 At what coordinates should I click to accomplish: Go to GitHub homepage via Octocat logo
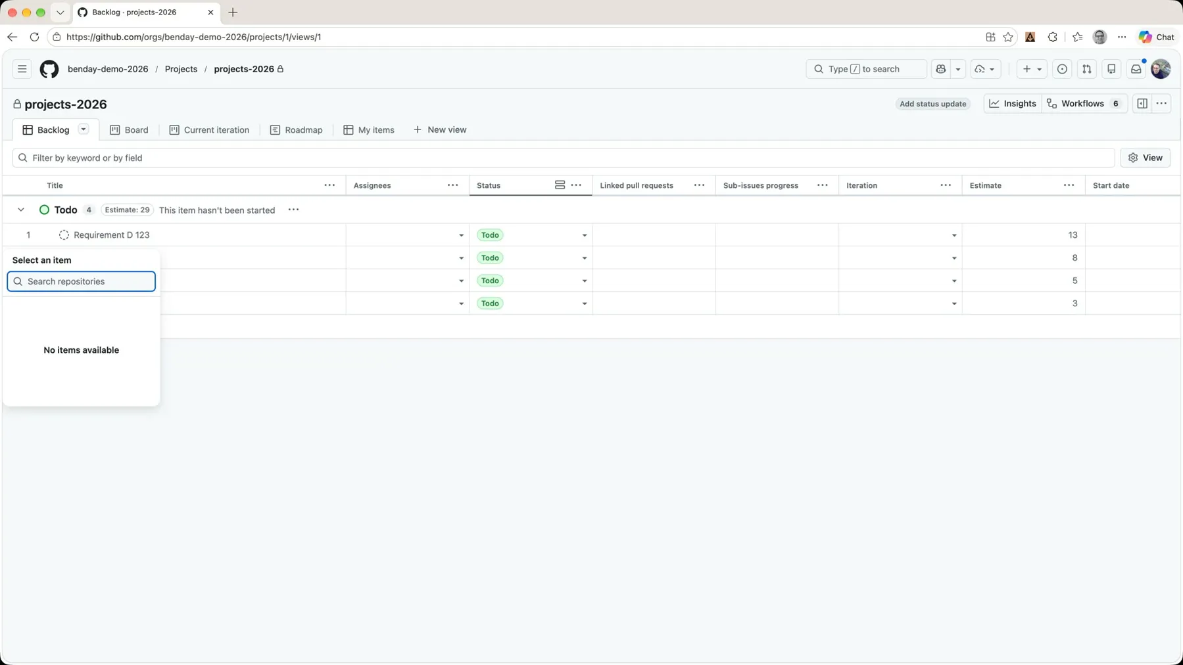[49, 69]
